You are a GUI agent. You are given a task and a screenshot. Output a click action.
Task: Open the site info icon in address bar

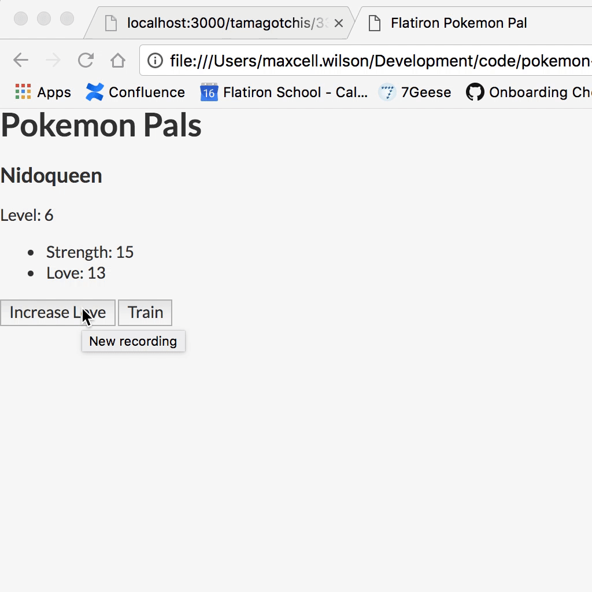pos(155,60)
